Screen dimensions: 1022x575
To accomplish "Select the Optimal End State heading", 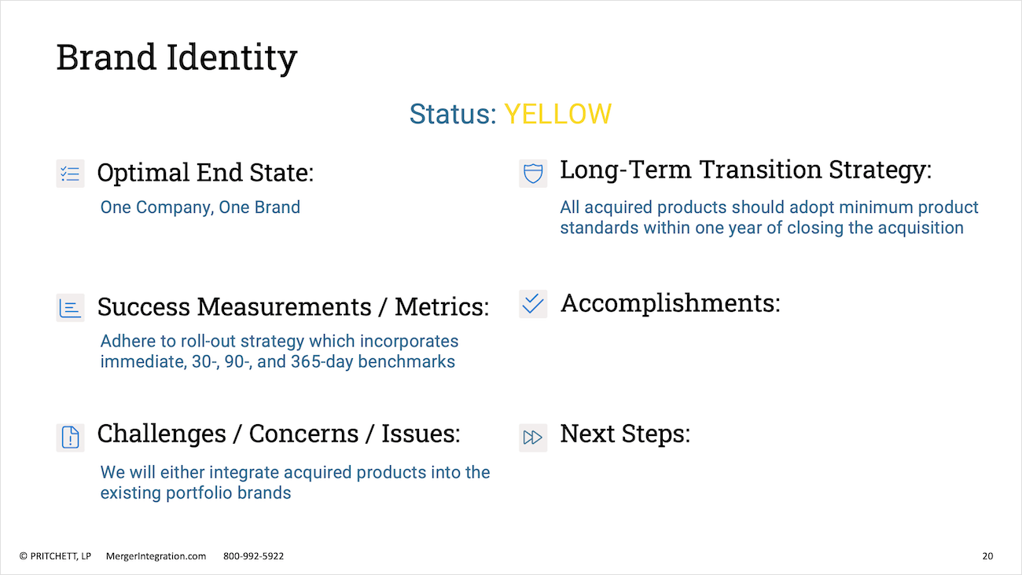I will click(205, 173).
